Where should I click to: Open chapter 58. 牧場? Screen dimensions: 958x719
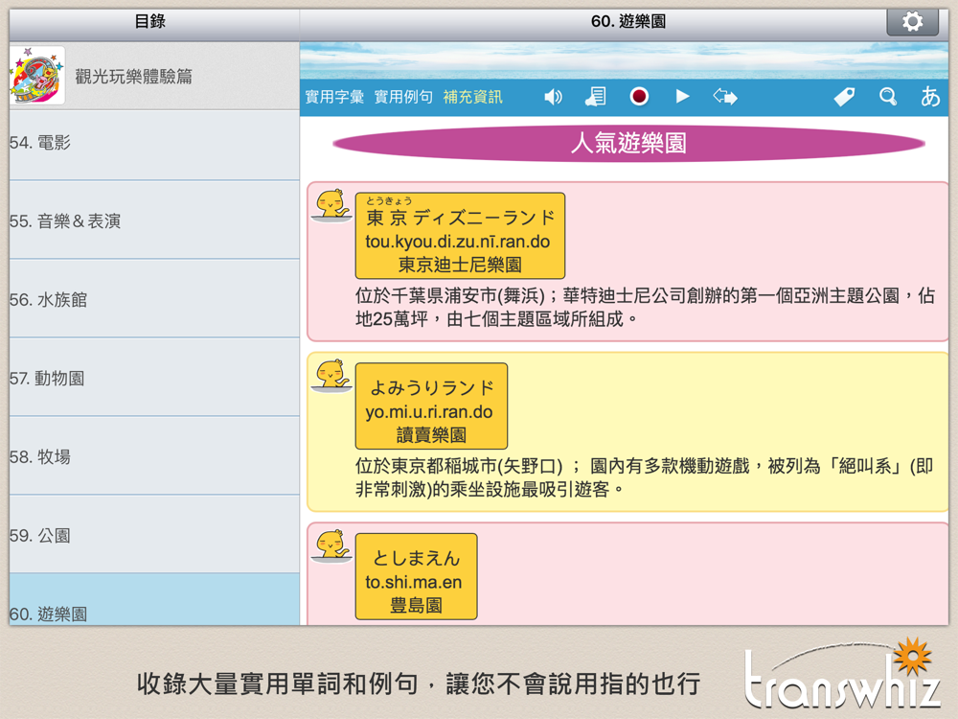point(154,456)
